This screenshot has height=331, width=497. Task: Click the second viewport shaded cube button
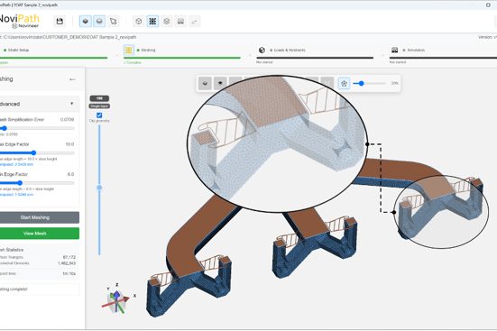pos(220,83)
